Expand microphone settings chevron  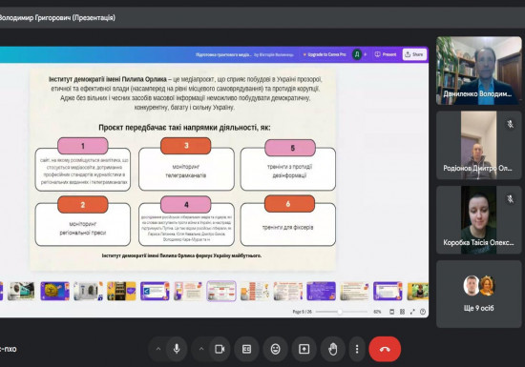click(158, 349)
